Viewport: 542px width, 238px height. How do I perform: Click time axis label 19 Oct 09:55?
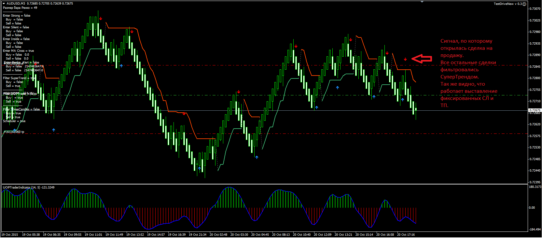point(73,235)
